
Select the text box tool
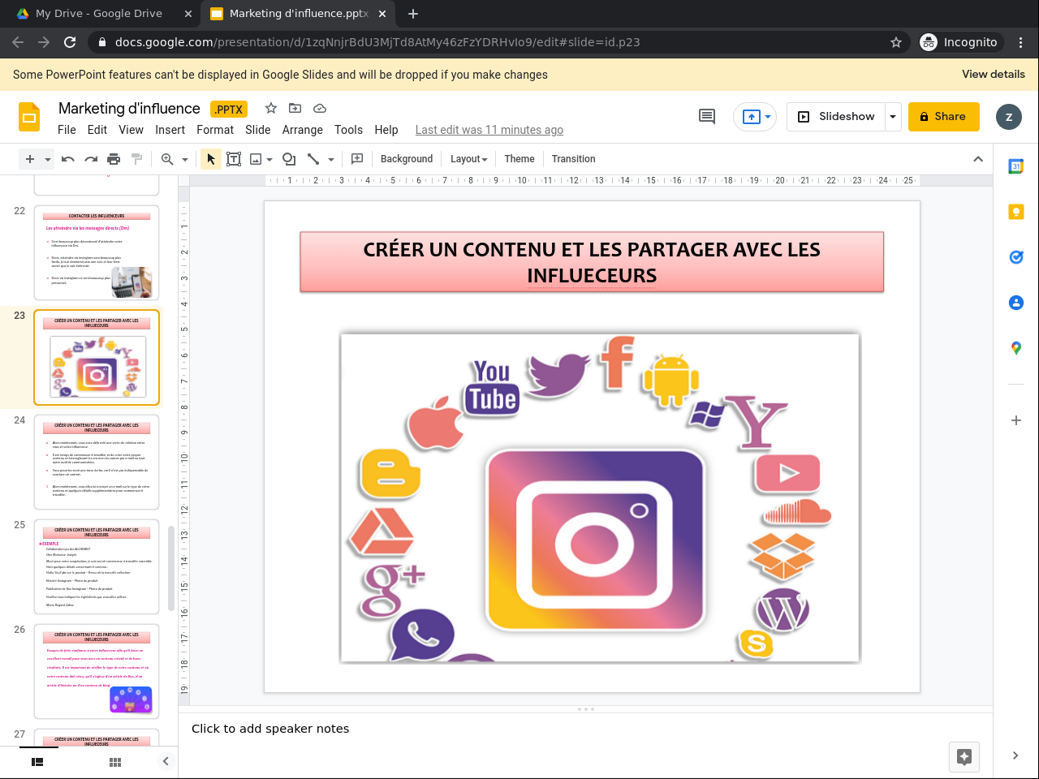coord(234,159)
